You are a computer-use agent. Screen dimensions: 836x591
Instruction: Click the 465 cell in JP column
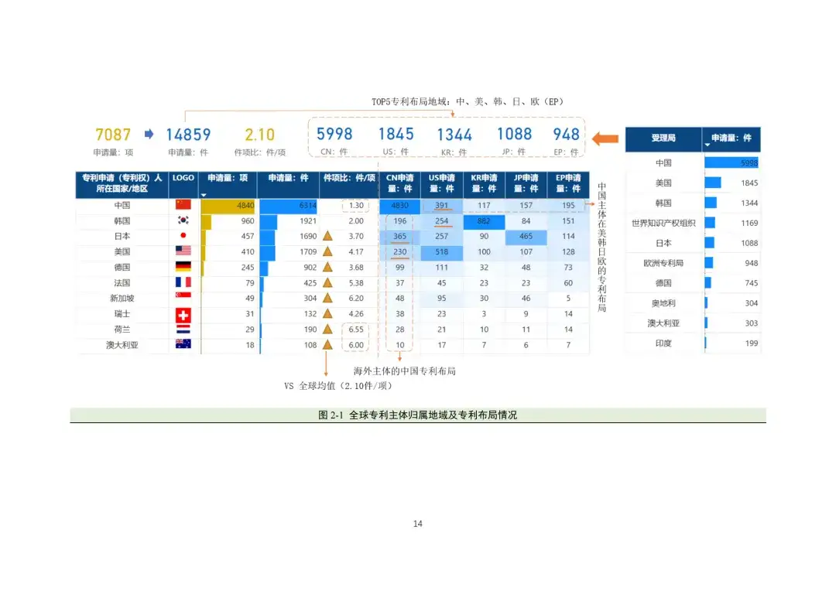[x=526, y=237]
